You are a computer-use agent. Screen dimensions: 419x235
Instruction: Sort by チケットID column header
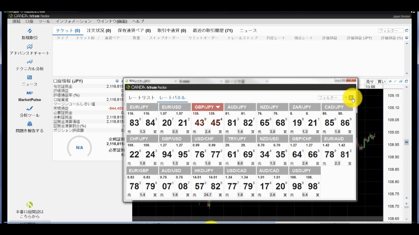point(85,38)
